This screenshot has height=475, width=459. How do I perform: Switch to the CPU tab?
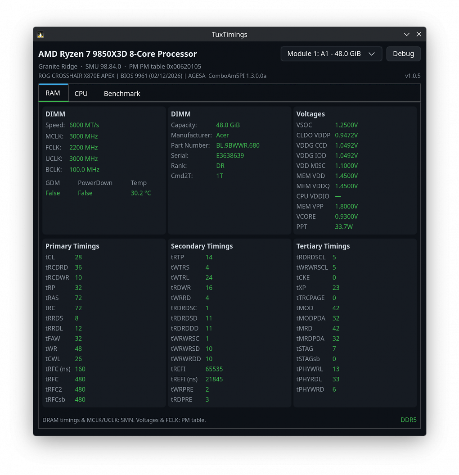(x=81, y=94)
